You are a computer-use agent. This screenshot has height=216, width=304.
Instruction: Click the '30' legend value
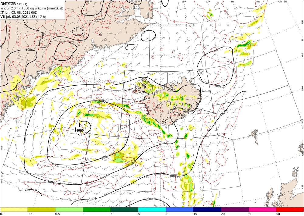(250, 214)
